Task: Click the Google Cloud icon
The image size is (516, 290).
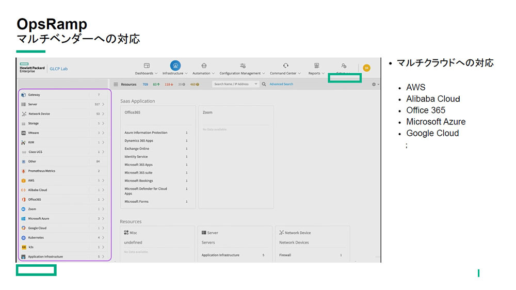Action: point(23,228)
